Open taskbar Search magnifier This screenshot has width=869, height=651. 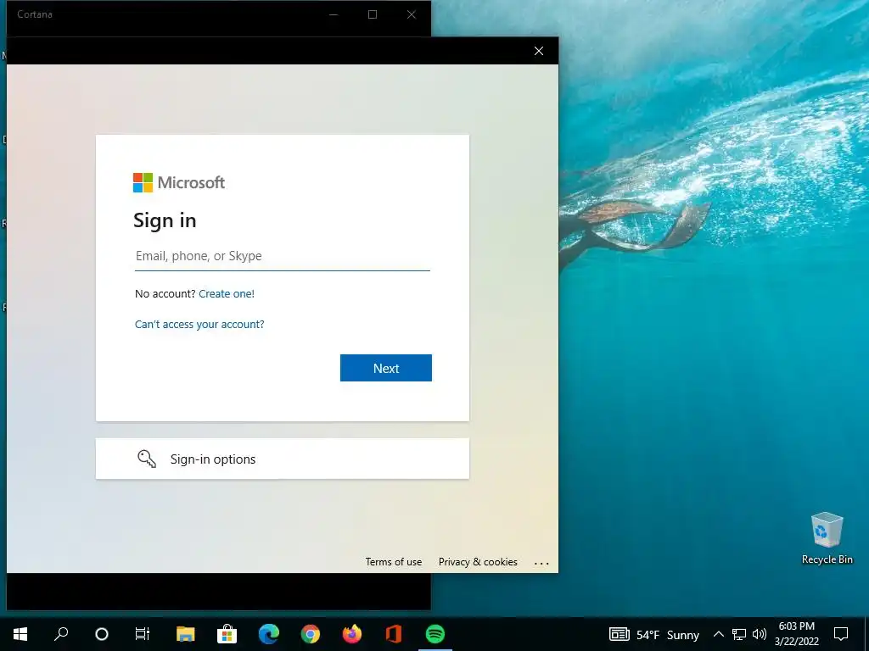click(x=61, y=634)
